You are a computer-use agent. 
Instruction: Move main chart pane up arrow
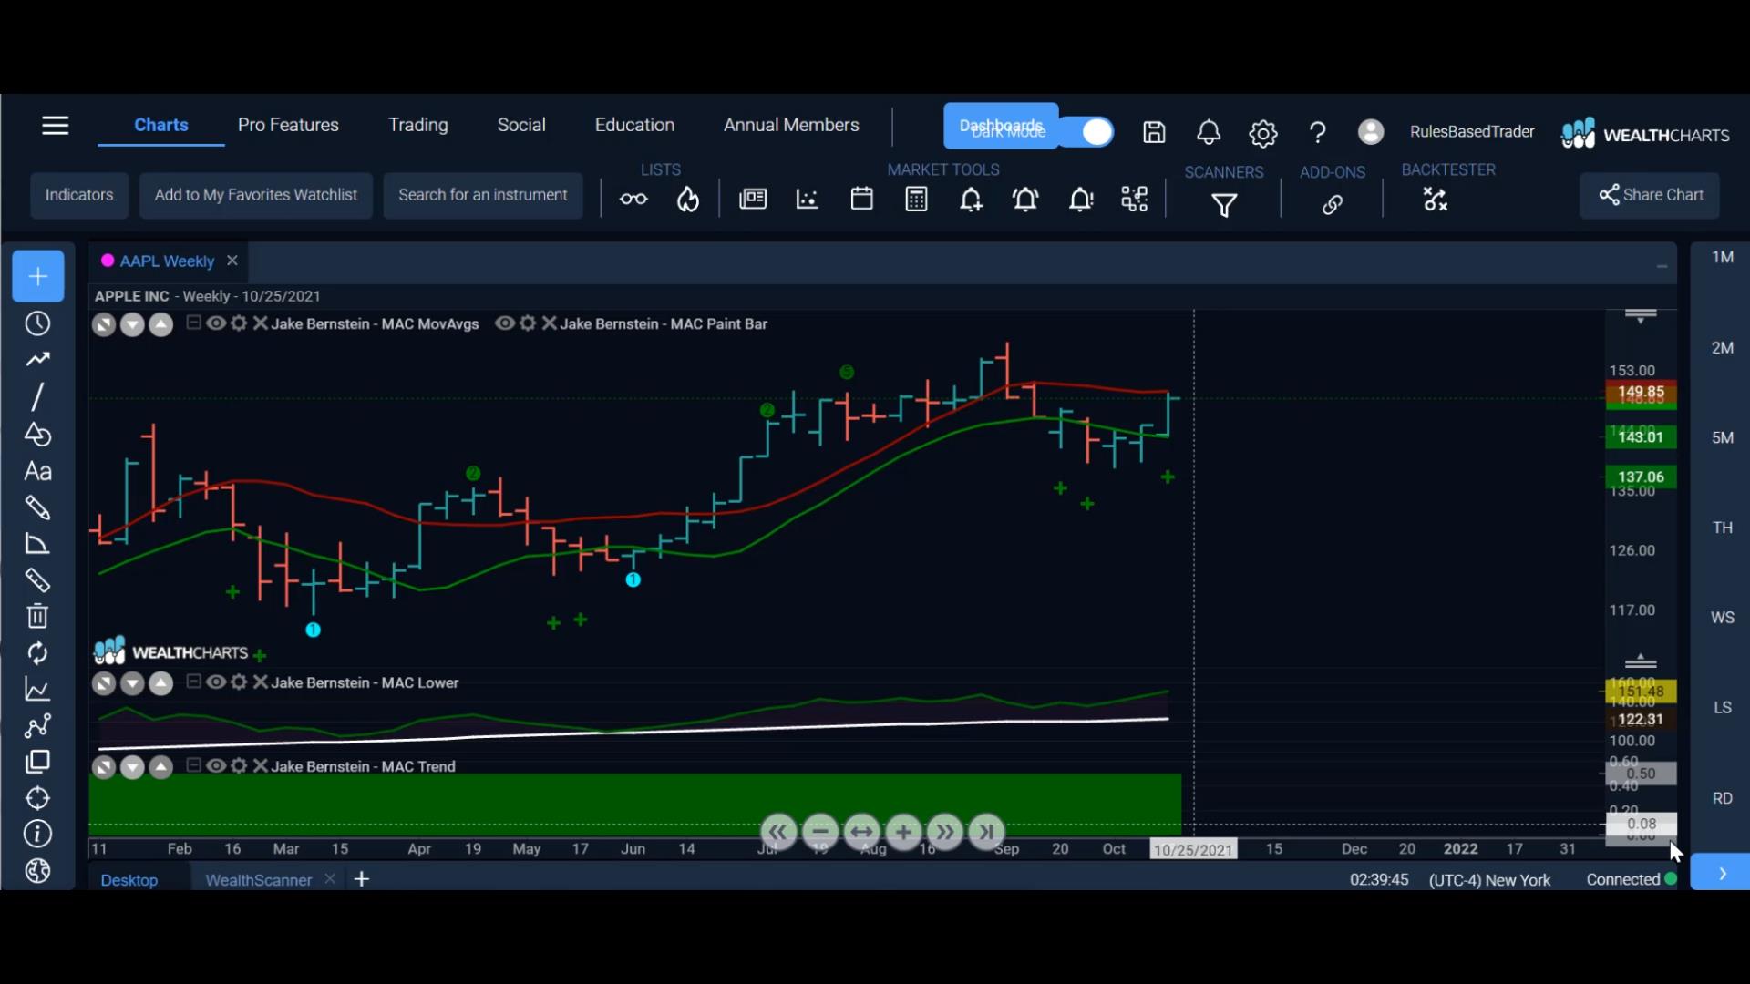160,325
